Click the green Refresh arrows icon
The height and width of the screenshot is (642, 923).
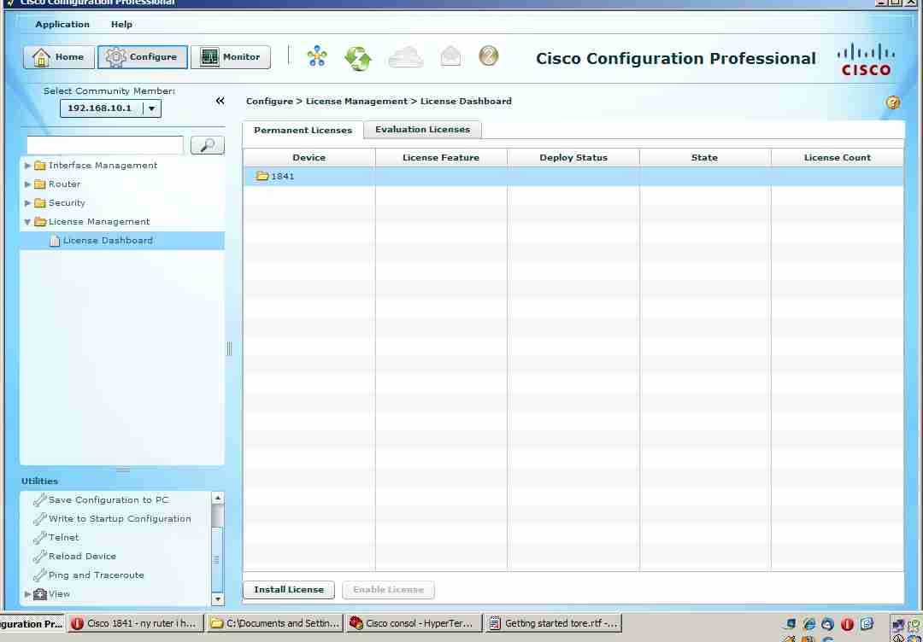point(358,58)
